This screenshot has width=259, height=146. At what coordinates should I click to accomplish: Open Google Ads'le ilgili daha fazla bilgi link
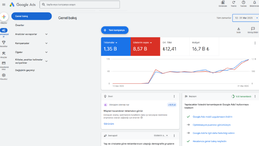point(214,133)
